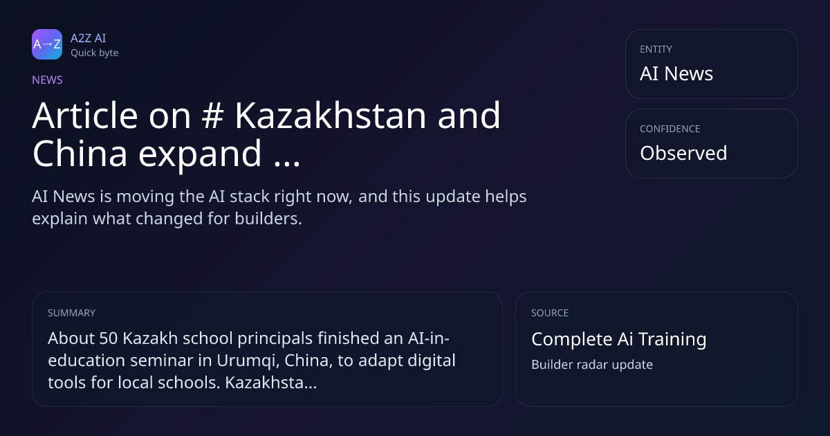830x436 pixels.
Task: Open the Source card
Action: tap(656, 349)
